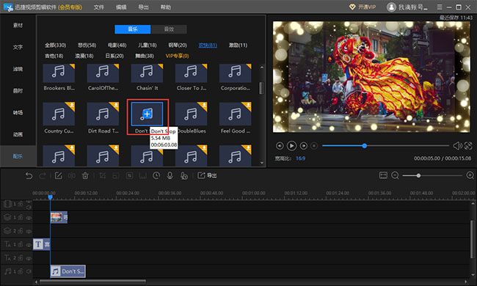Undo the last edit in timeline toolbar

(29, 176)
